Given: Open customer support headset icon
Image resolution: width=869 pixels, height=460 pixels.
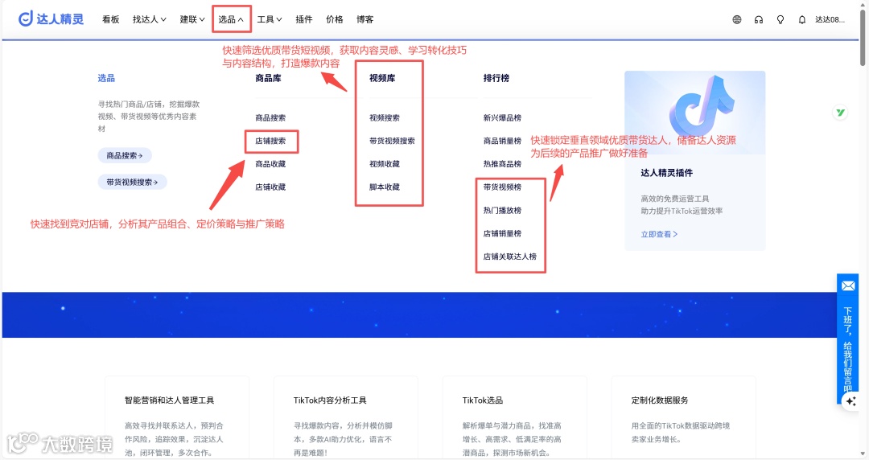Looking at the screenshot, I should 759,19.
